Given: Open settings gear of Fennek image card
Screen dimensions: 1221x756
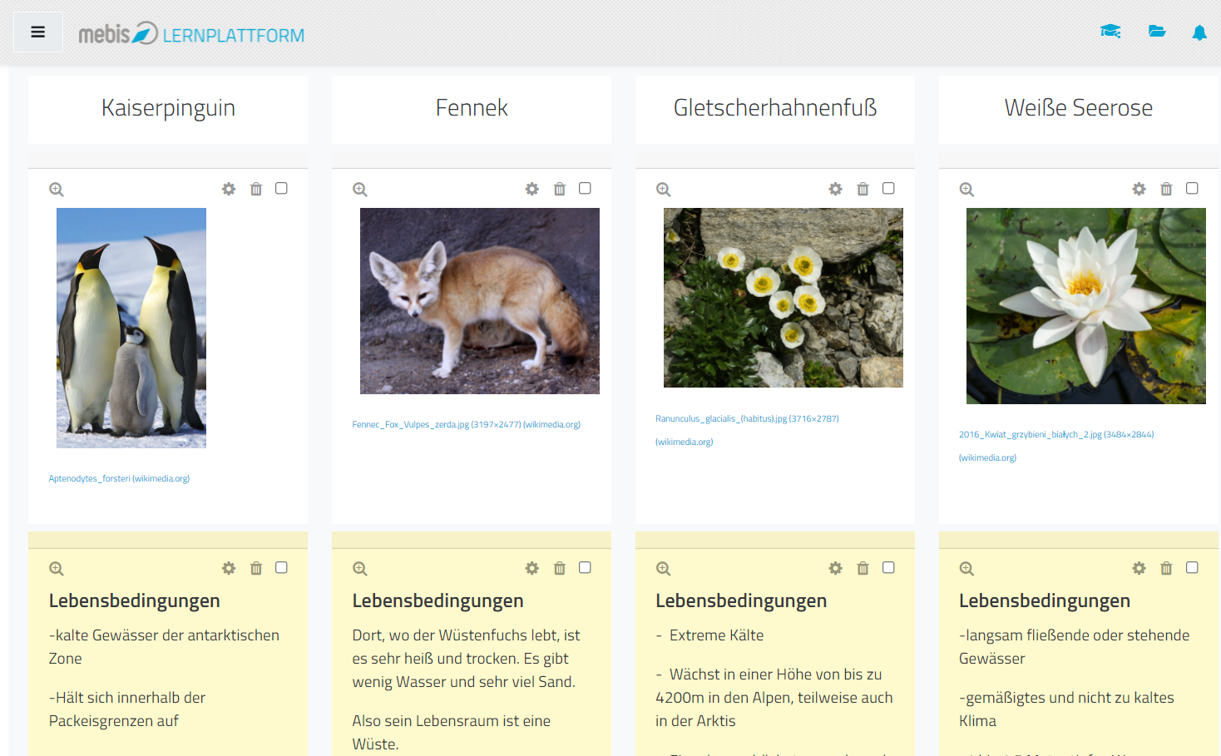Looking at the screenshot, I should click(x=532, y=190).
